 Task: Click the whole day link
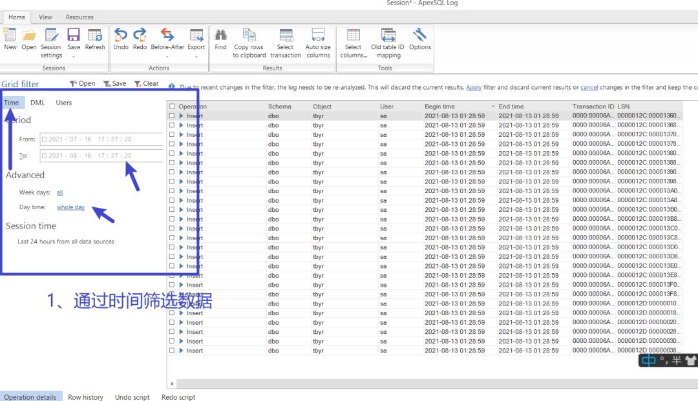(70, 207)
